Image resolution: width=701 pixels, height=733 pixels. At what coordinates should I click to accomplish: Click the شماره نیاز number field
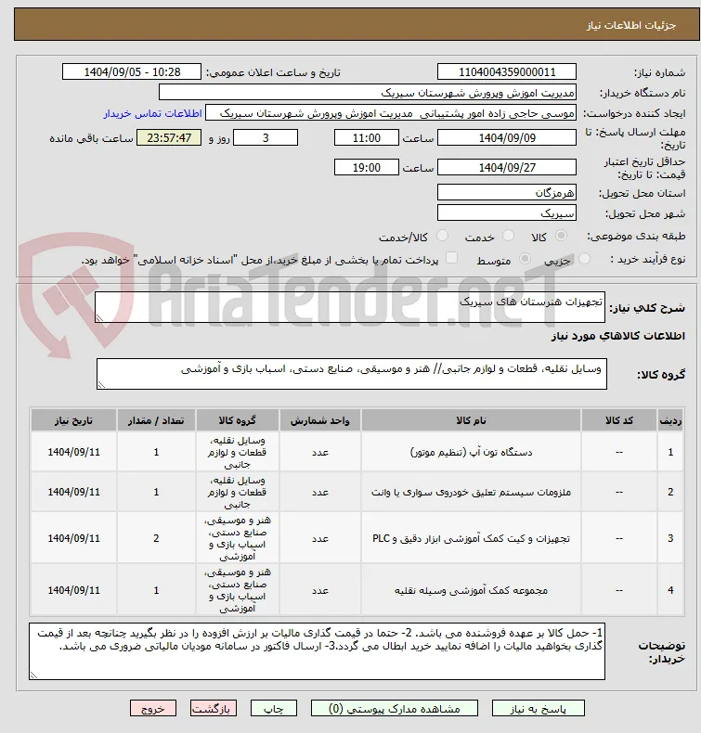click(x=506, y=72)
